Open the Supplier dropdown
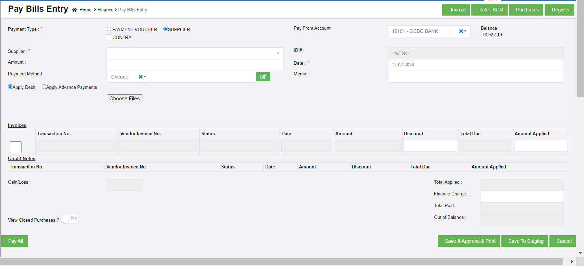This screenshot has width=584, height=268. click(278, 53)
